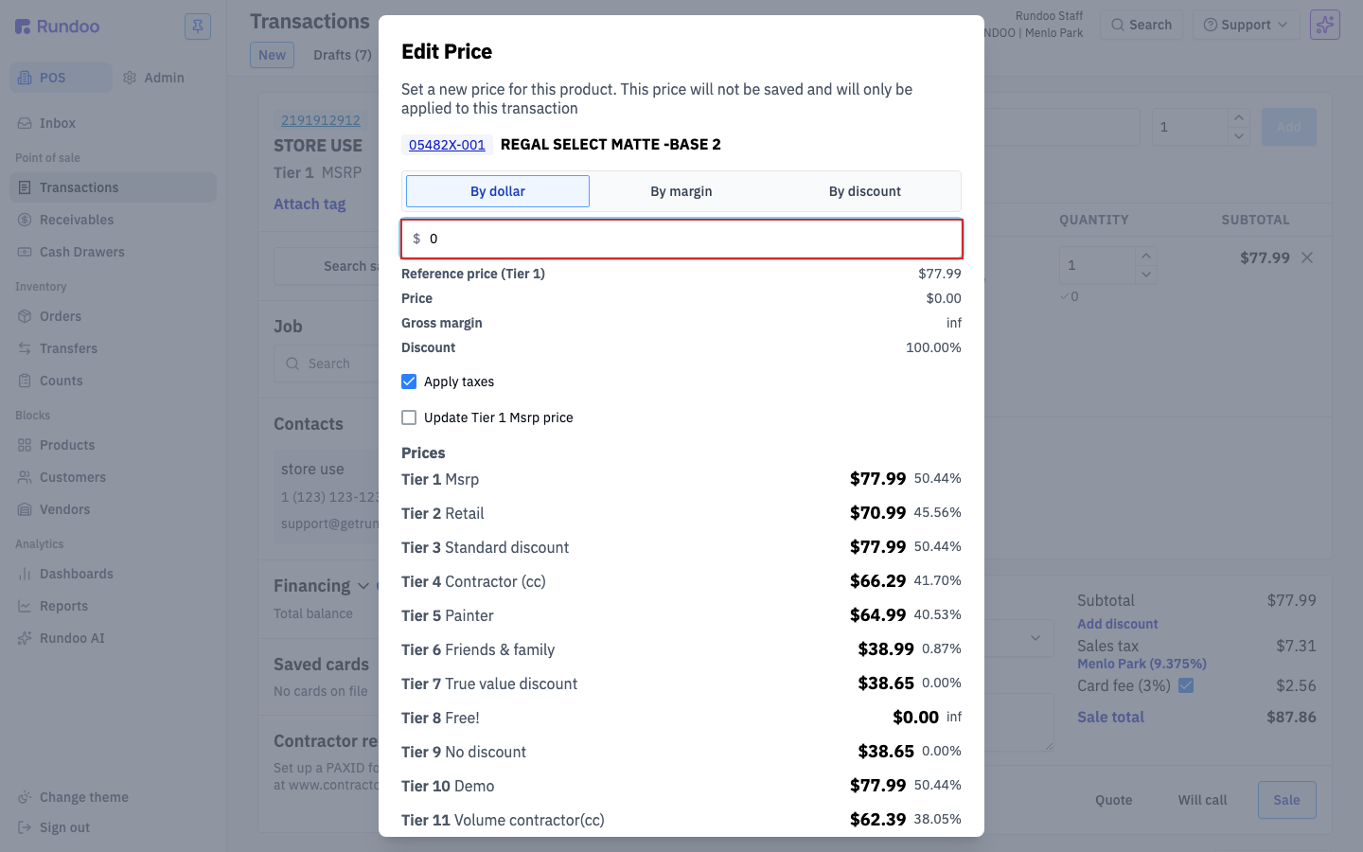This screenshot has height=852, width=1363.
Task: Select the By margin tab
Action: pyautogui.click(x=681, y=191)
